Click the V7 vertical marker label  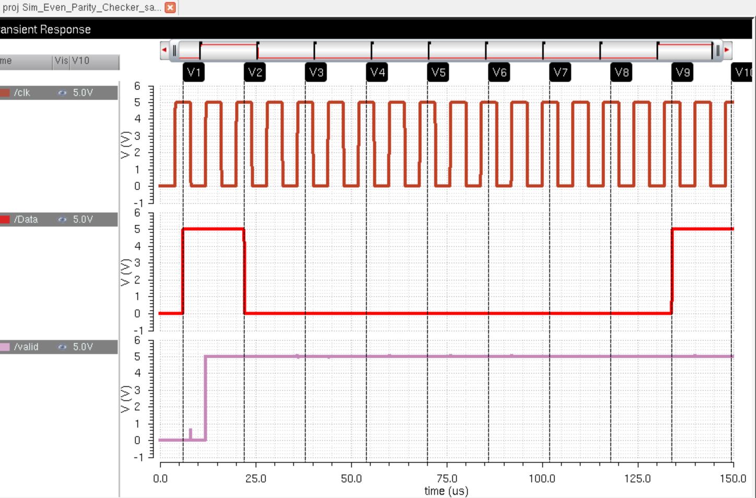tap(560, 72)
